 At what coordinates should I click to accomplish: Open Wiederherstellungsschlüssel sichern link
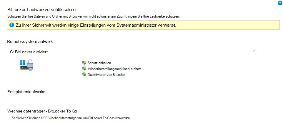pyautogui.click(x=114, y=69)
